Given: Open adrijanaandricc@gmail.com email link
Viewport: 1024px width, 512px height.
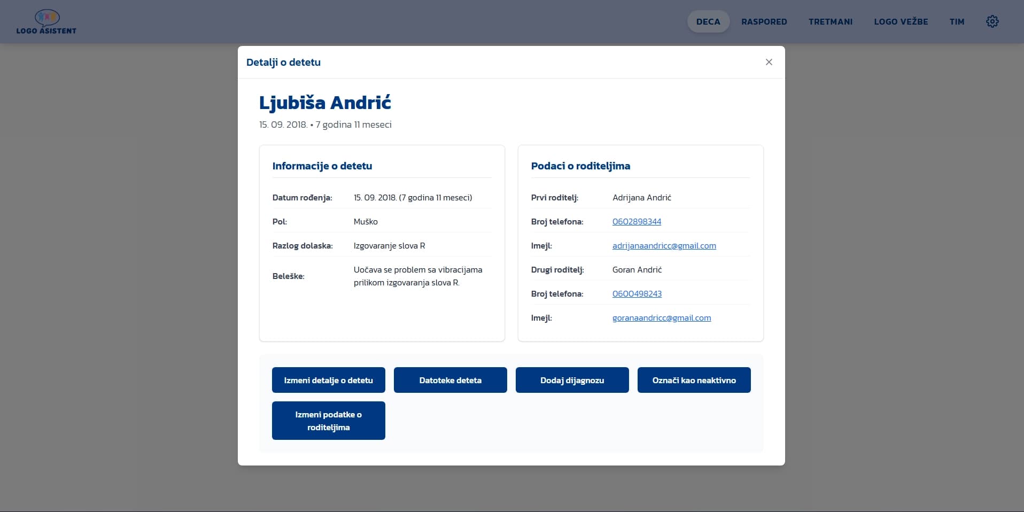Looking at the screenshot, I should coord(664,245).
